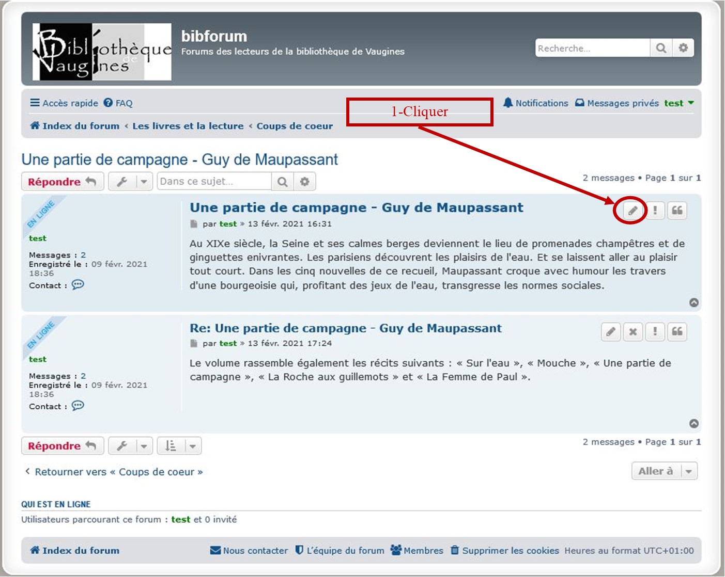Search within this topic magnifier button
The height and width of the screenshot is (577, 725).
(x=282, y=182)
